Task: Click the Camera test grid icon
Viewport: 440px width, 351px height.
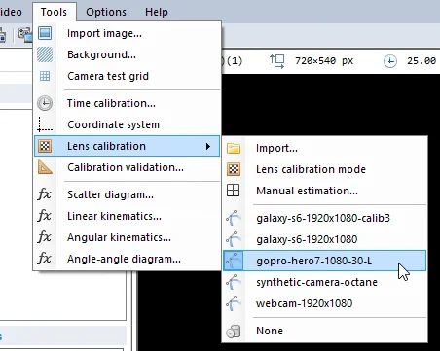Action: tap(45, 76)
